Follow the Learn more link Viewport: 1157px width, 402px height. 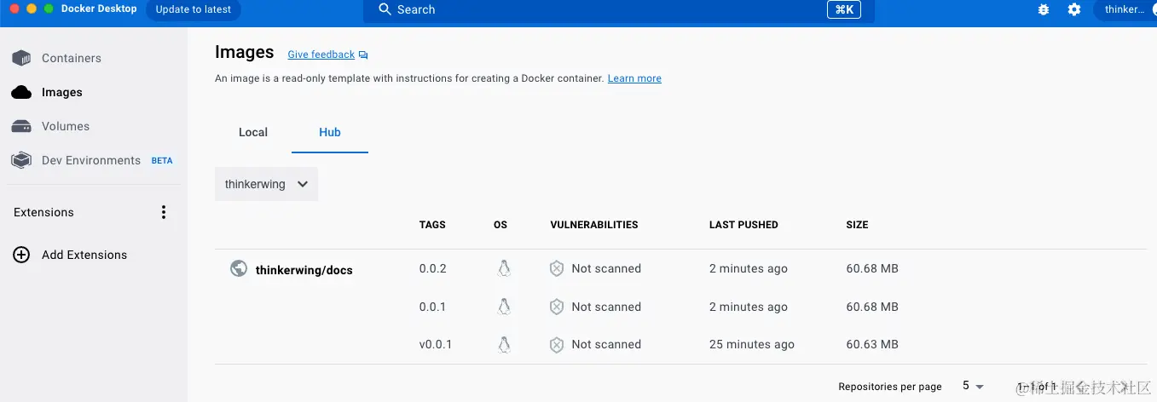click(x=634, y=78)
